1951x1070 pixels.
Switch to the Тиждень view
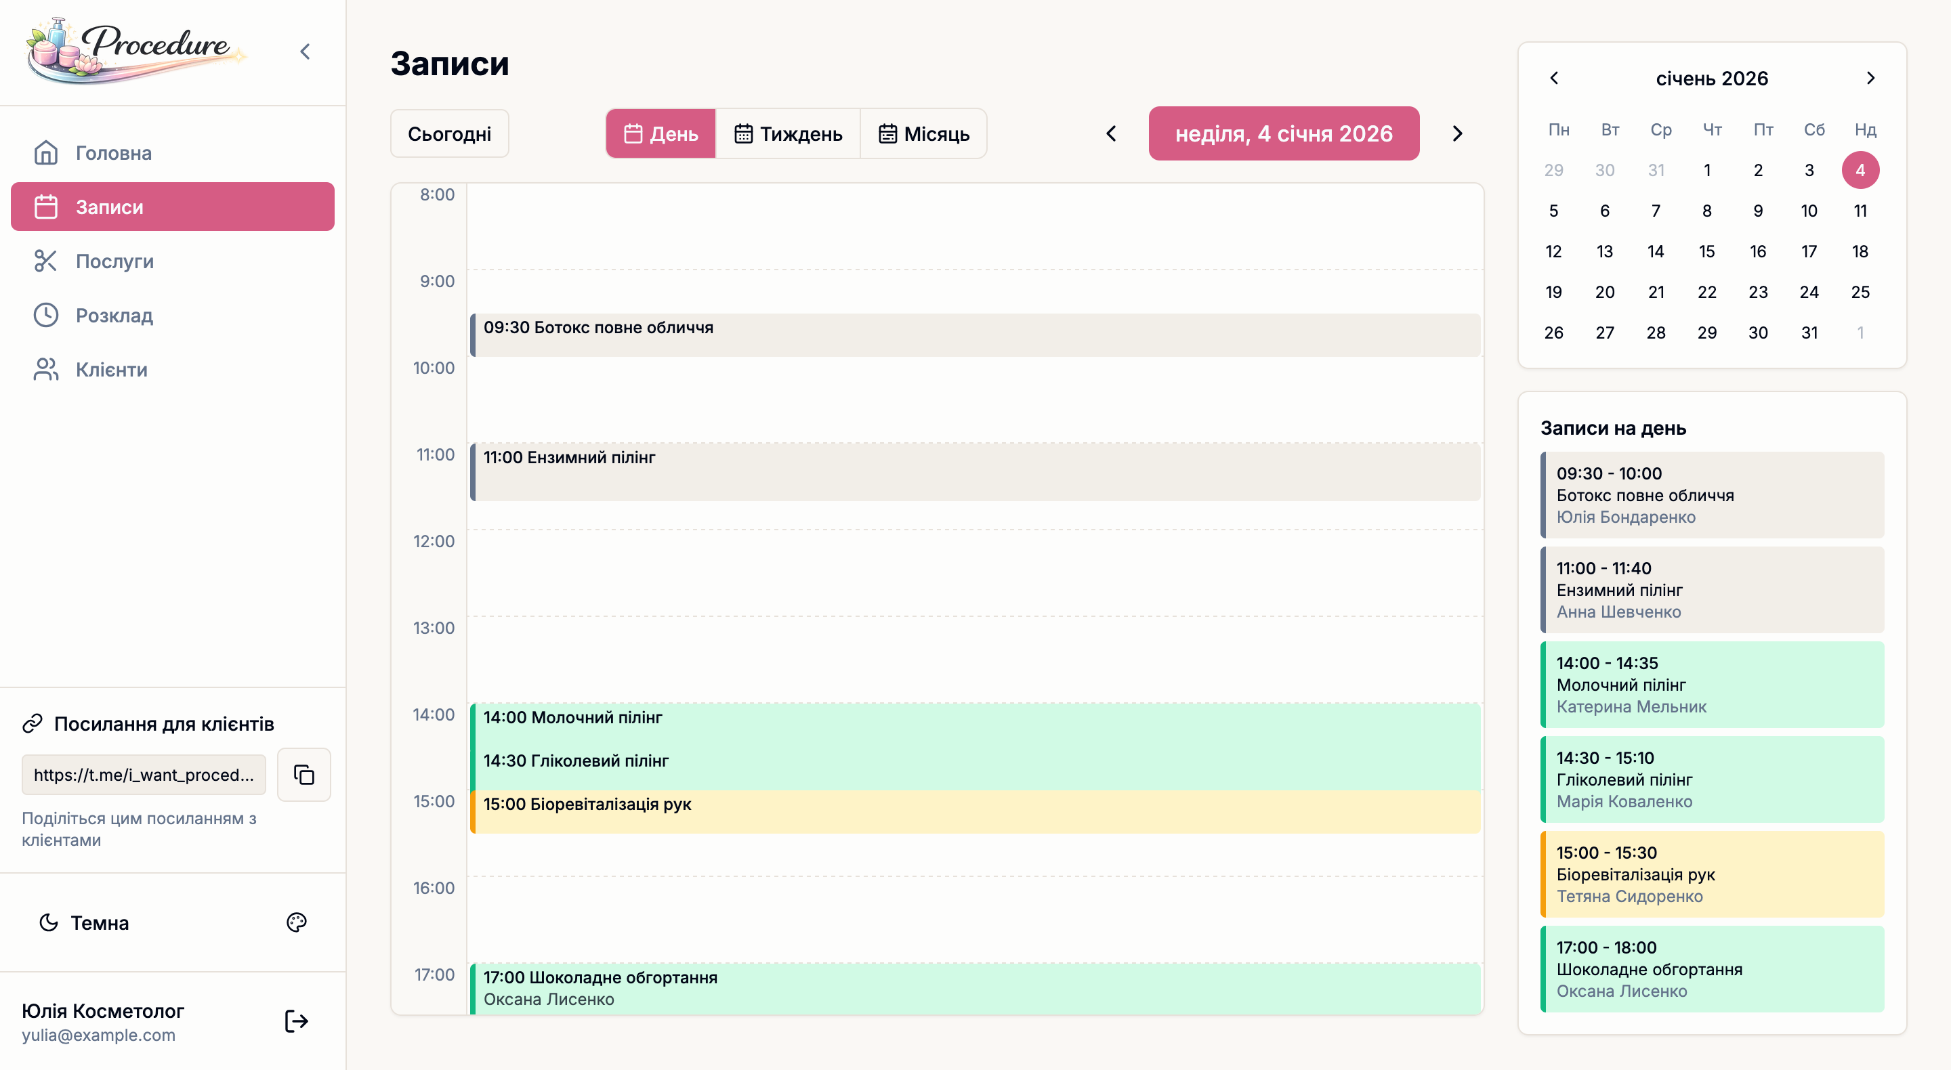pos(788,134)
